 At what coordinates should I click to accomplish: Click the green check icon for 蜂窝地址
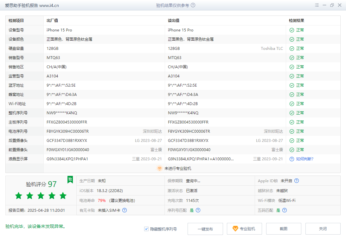[292, 95]
